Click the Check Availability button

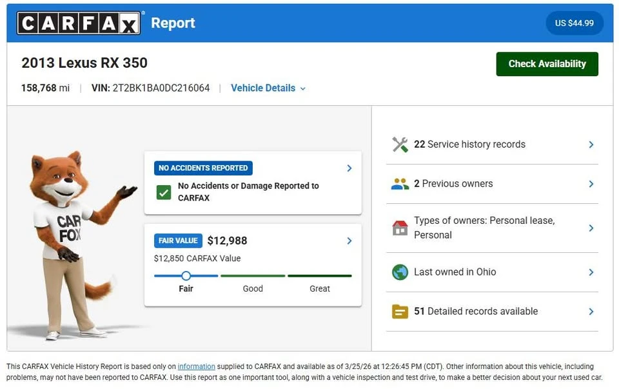pos(547,64)
